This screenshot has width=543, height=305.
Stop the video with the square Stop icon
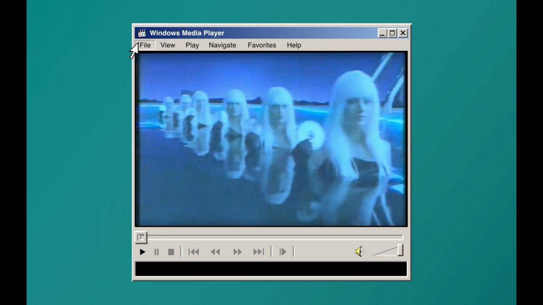click(171, 252)
